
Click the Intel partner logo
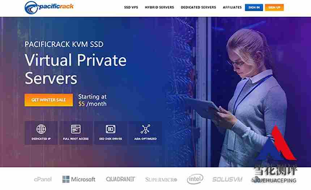click(x=195, y=179)
